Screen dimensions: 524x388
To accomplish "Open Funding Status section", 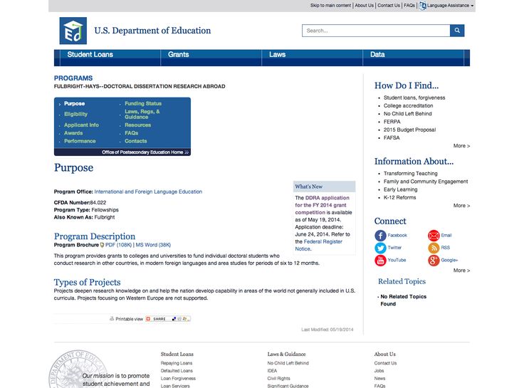I will click(x=143, y=104).
